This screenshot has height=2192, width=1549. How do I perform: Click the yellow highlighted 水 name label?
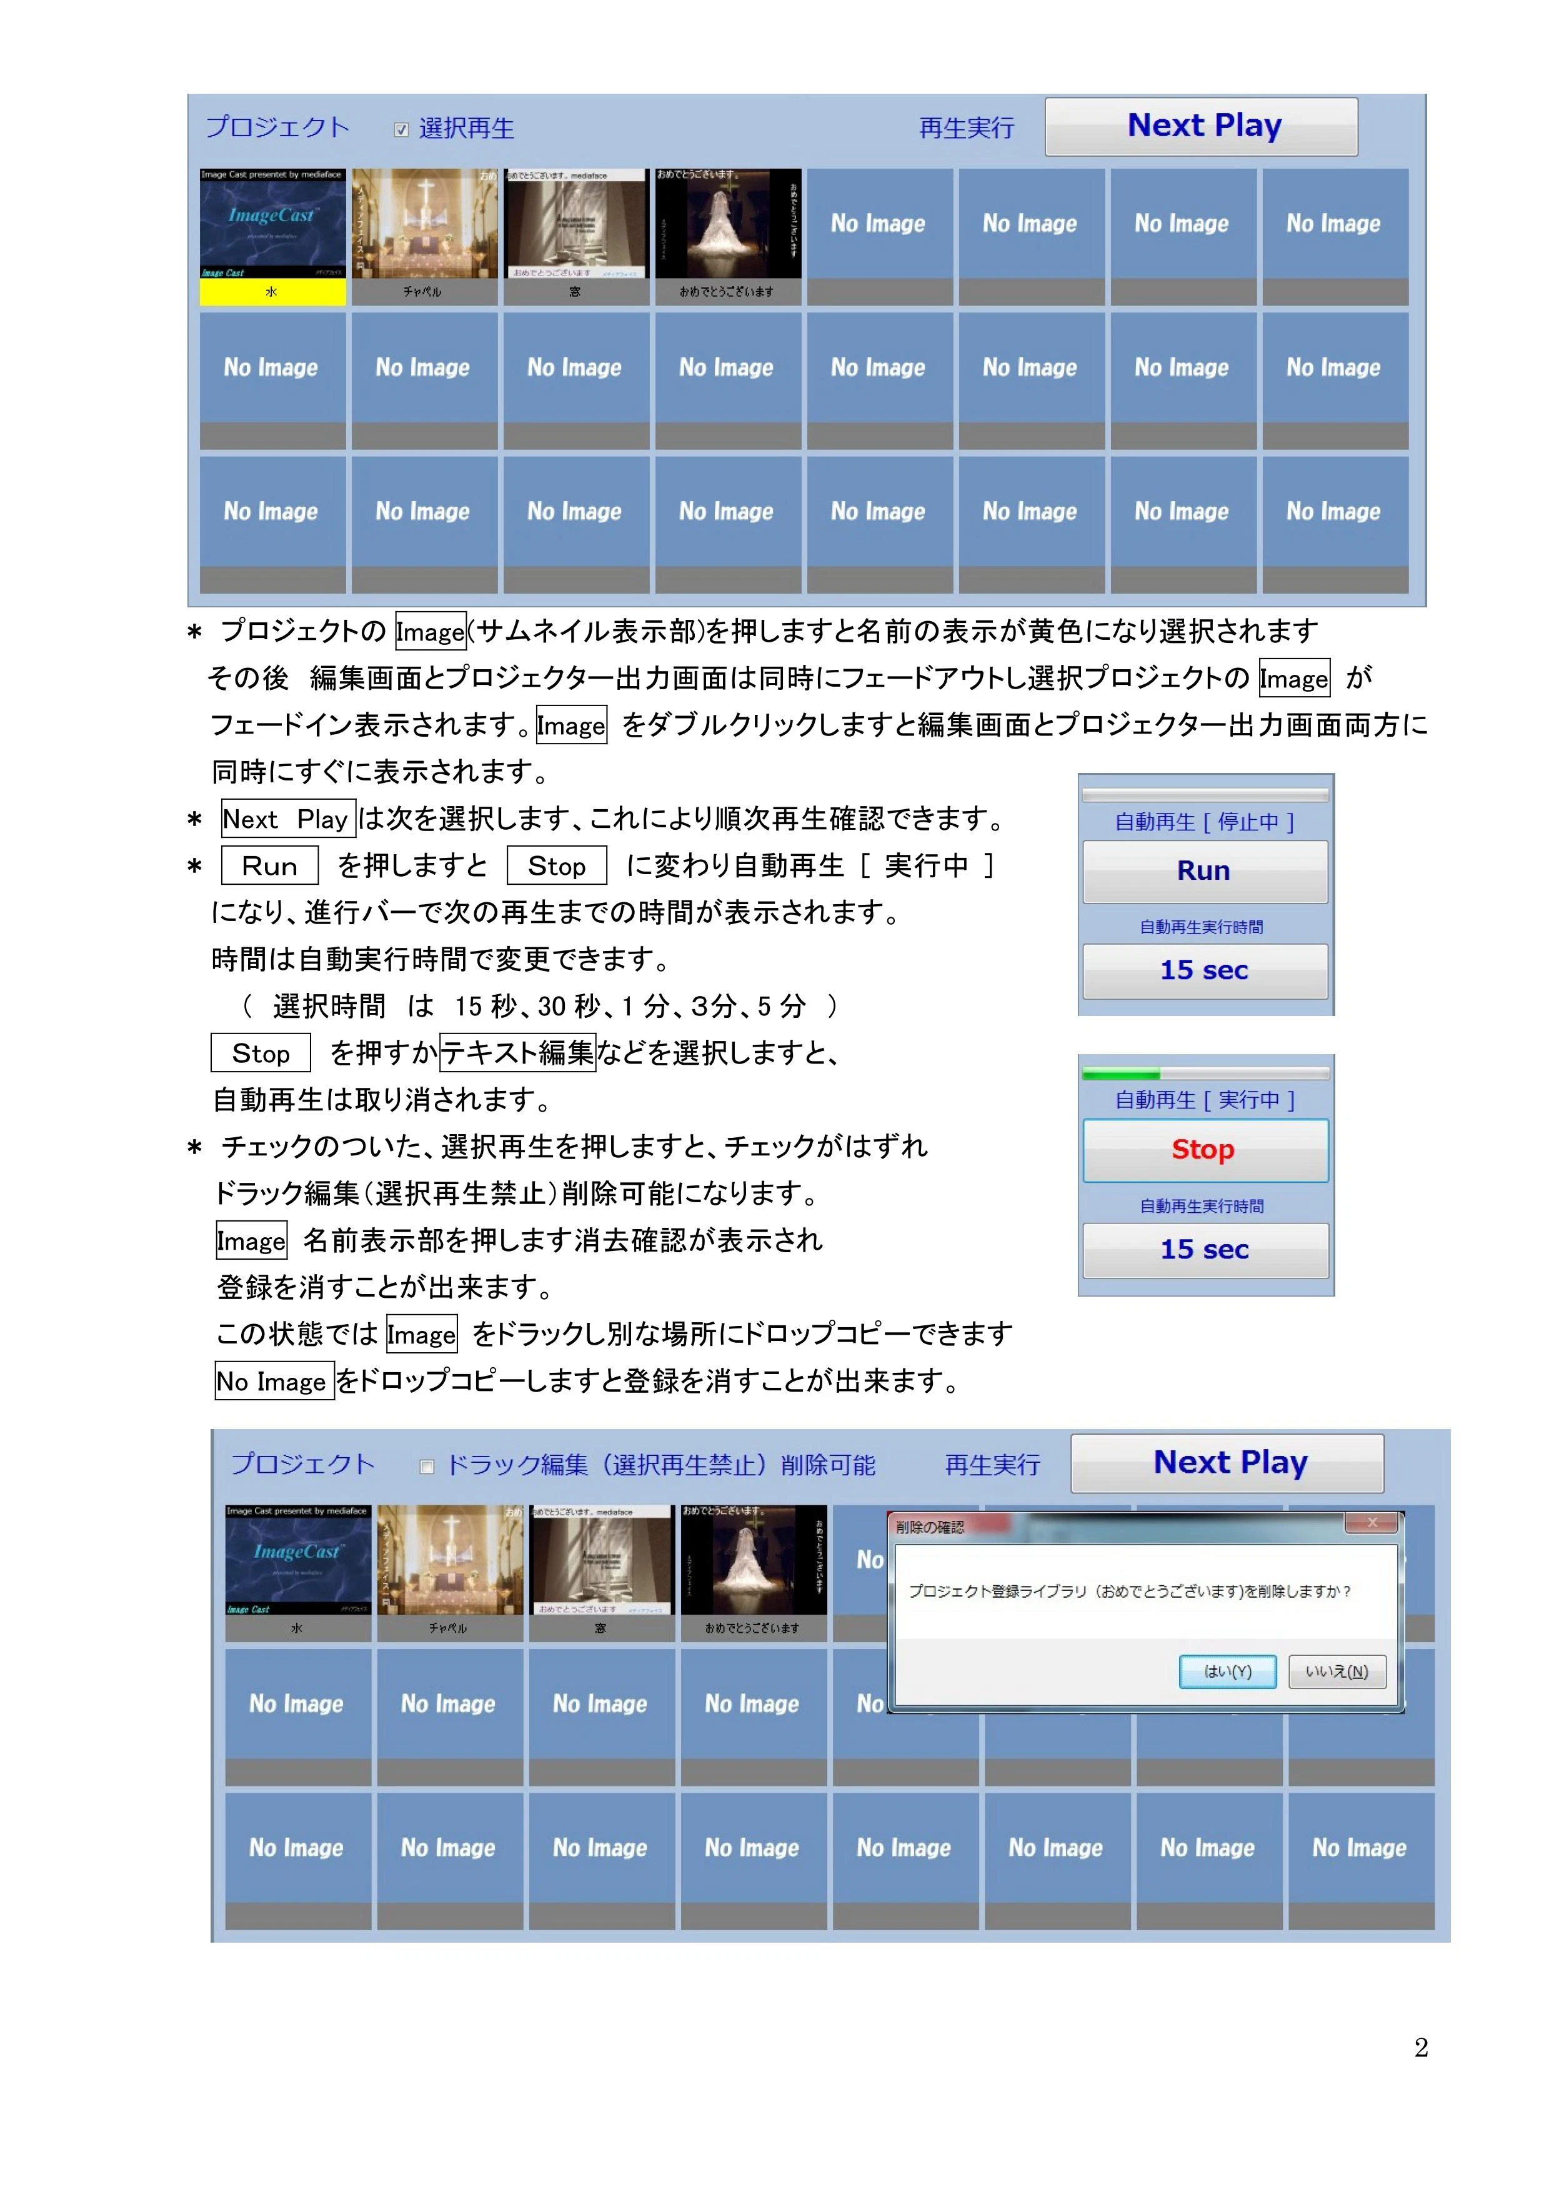[272, 292]
